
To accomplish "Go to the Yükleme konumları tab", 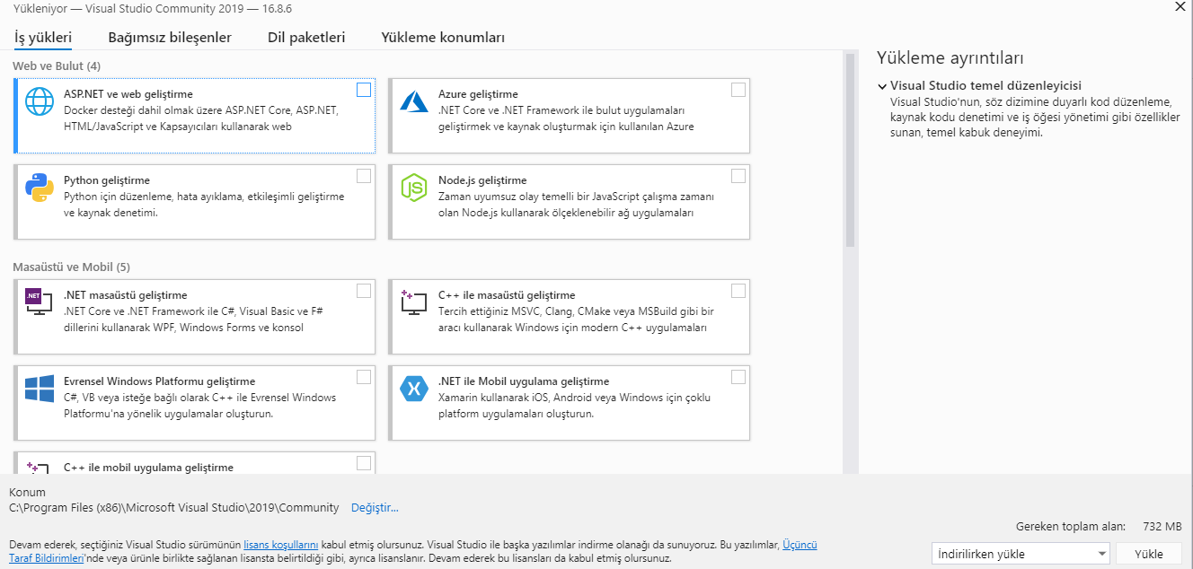I will (443, 38).
